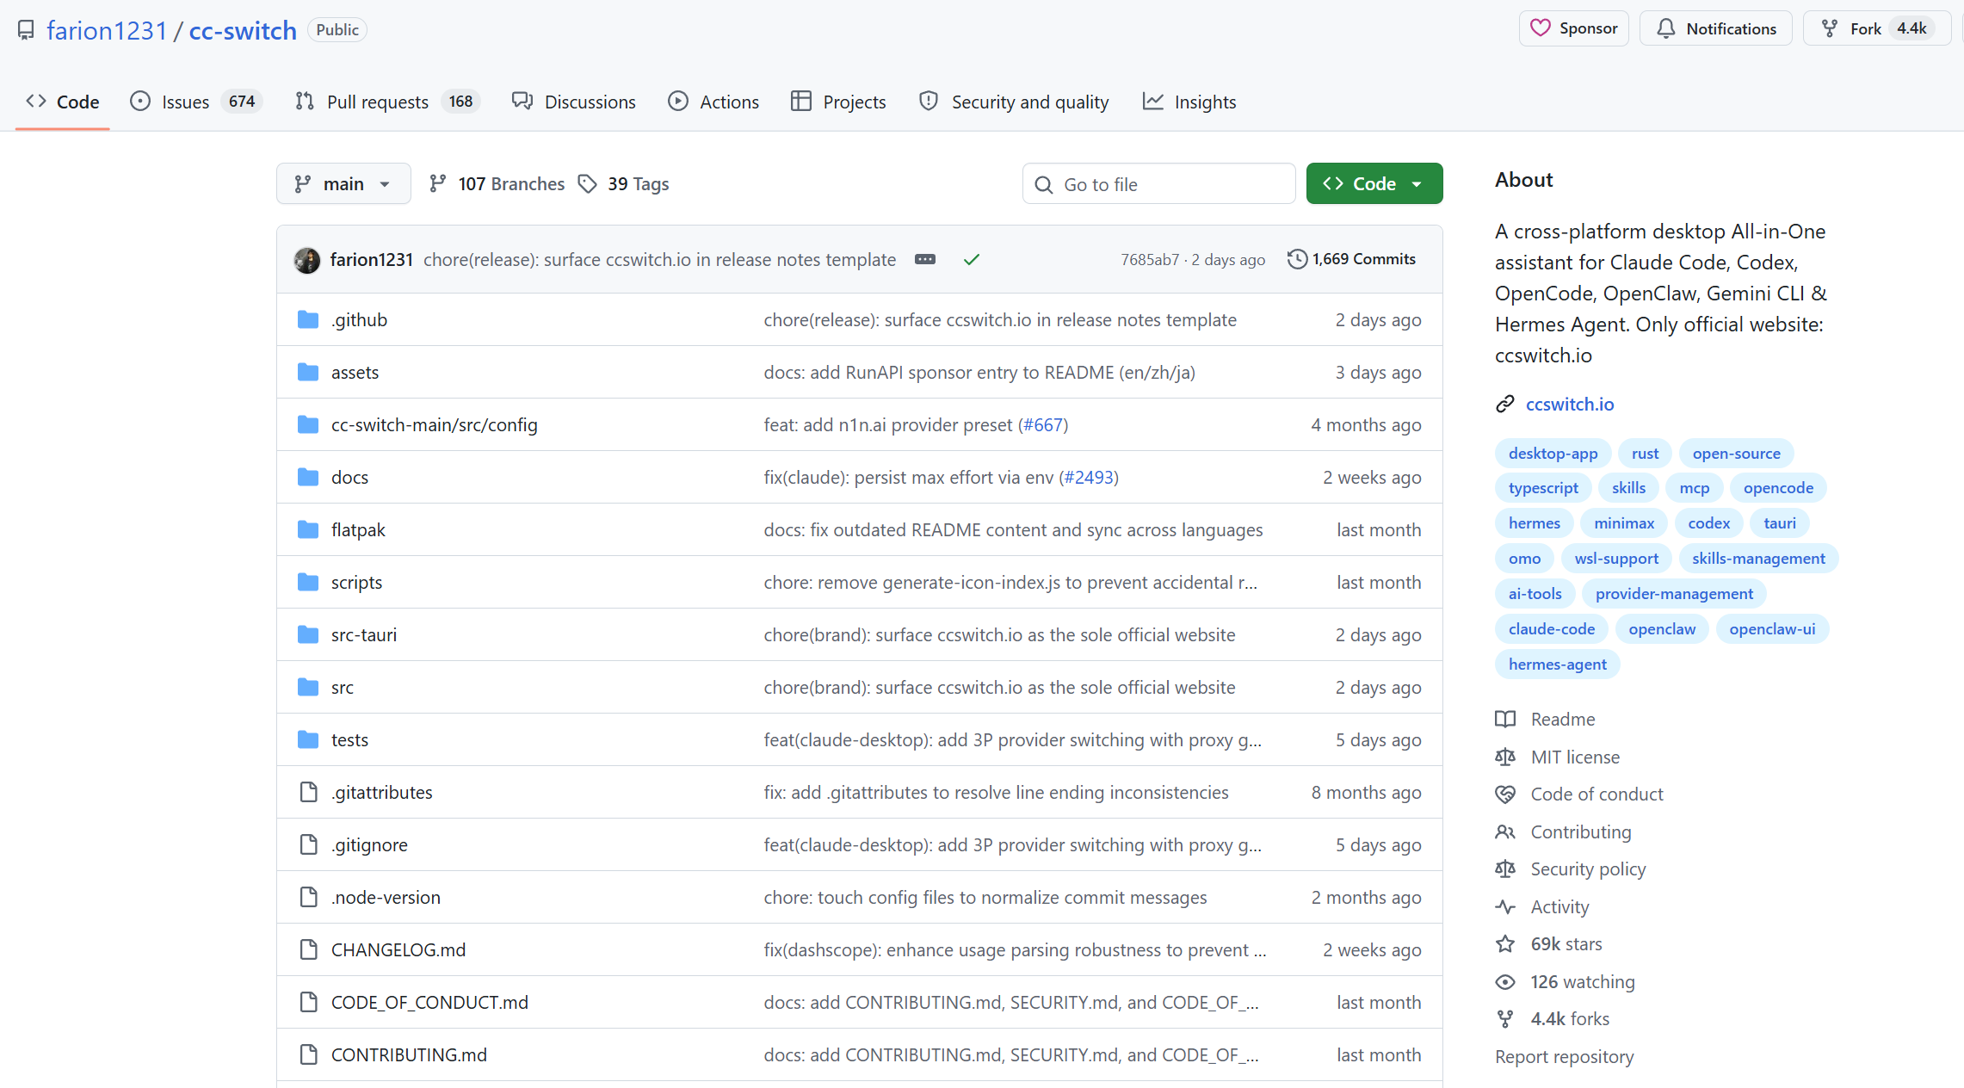The height and width of the screenshot is (1088, 1964).
Task: Switch to the Issues tab
Action: [195, 102]
